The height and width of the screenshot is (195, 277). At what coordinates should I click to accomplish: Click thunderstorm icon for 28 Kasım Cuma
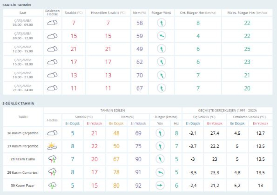(x=52, y=159)
